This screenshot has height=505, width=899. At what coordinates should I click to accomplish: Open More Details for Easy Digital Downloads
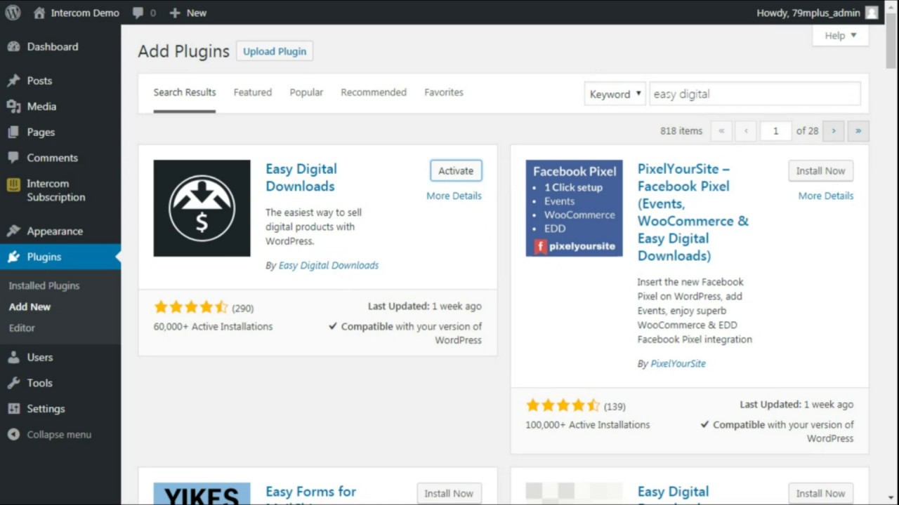[x=454, y=196]
